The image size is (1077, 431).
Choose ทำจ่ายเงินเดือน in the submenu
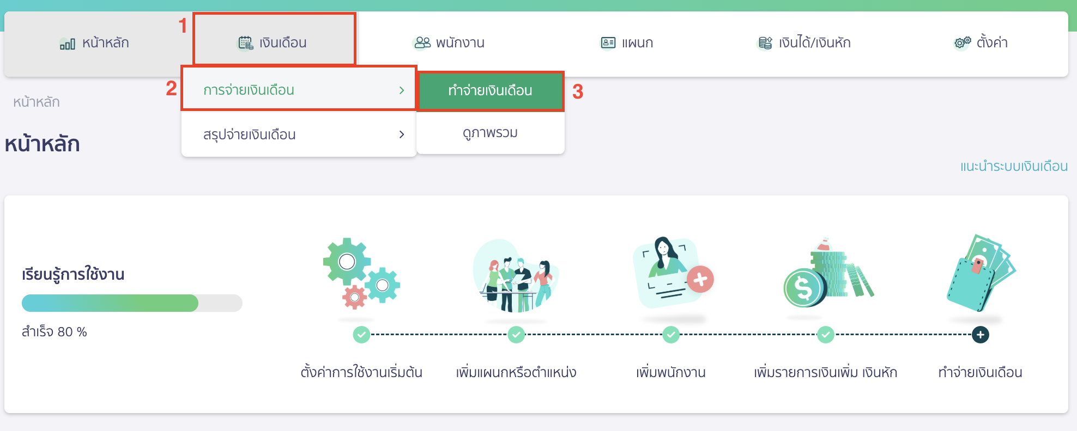pyautogui.click(x=491, y=90)
